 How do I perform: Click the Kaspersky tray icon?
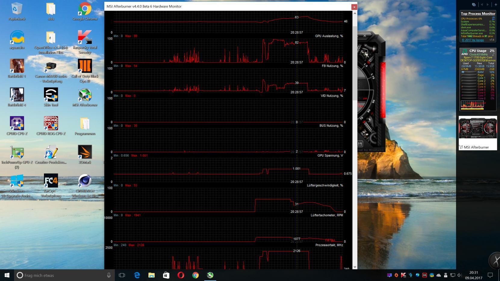tap(403, 275)
